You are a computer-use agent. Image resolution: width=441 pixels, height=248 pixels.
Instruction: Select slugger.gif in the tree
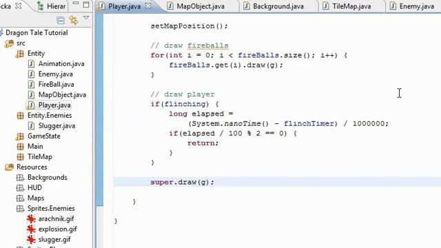coord(54,240)
